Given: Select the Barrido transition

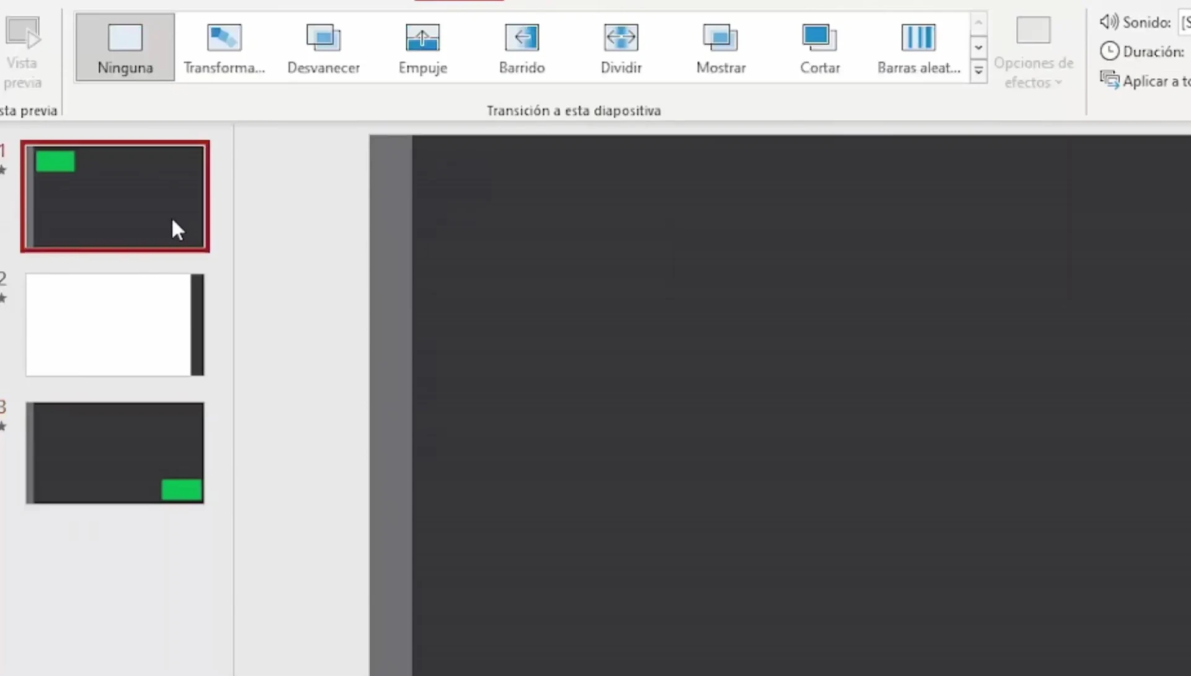Looking at the screenshot, I should click(522, 48).
